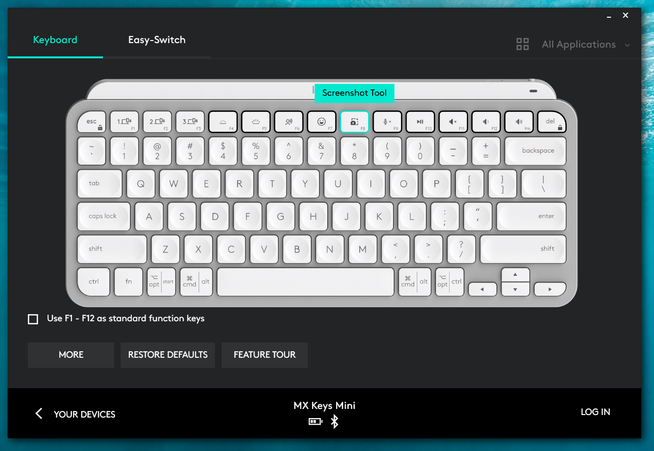Click the applications grid icon

point(522,44)
